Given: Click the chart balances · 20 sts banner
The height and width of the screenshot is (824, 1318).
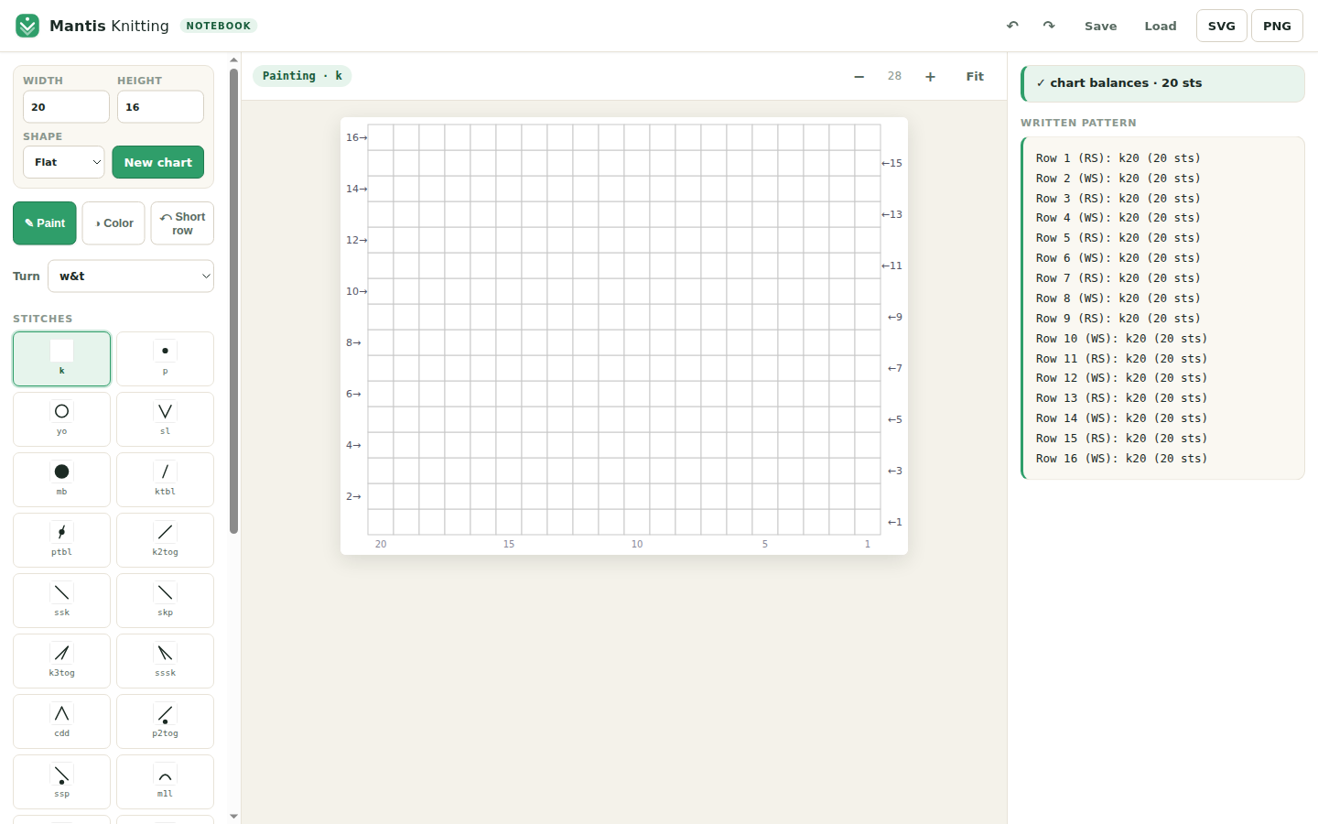Looking at the screenshot, I should click(1162, 83).
